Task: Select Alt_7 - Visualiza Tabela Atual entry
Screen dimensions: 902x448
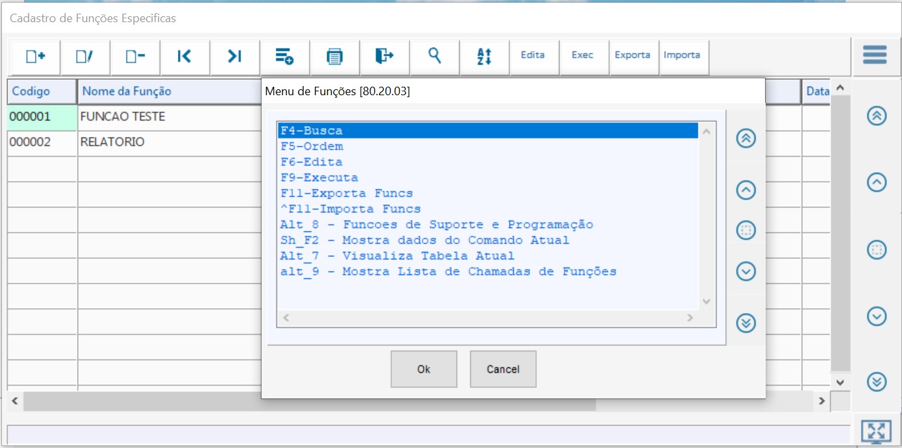Action: [397, 256]
